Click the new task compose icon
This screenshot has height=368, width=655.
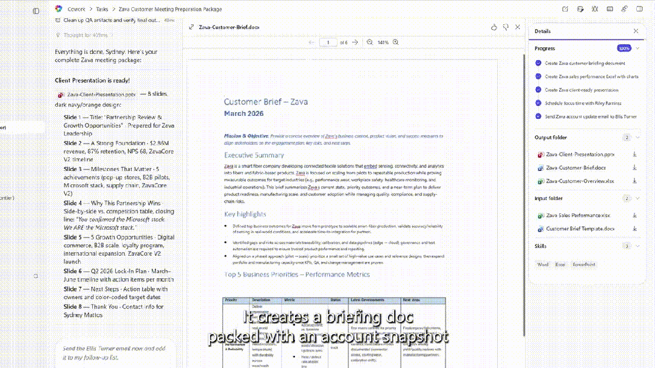pos(565,9)
